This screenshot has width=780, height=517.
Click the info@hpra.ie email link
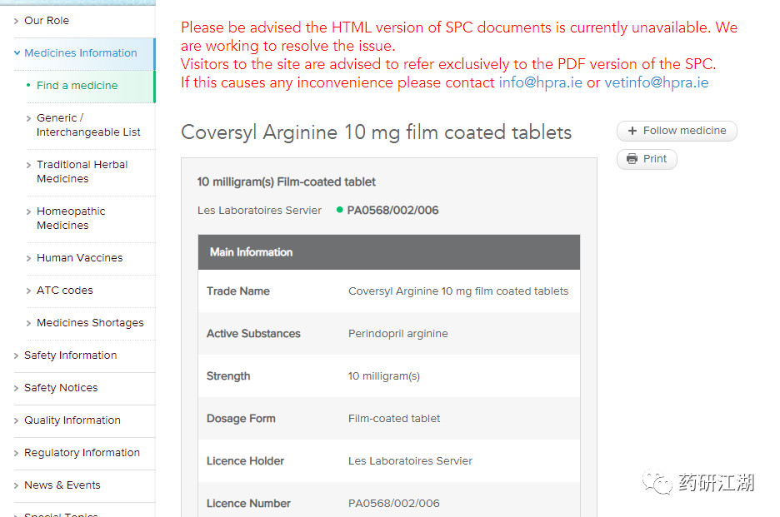[540, 82]
